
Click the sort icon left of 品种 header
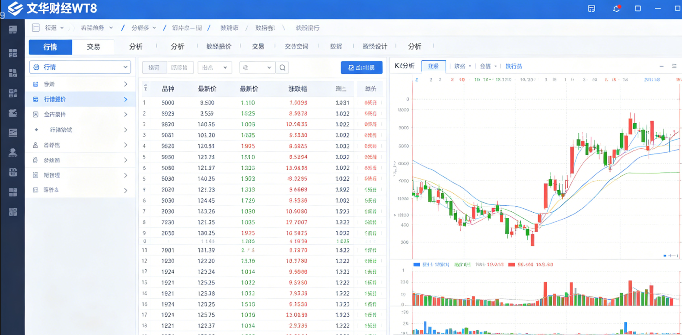pos(146,88)
